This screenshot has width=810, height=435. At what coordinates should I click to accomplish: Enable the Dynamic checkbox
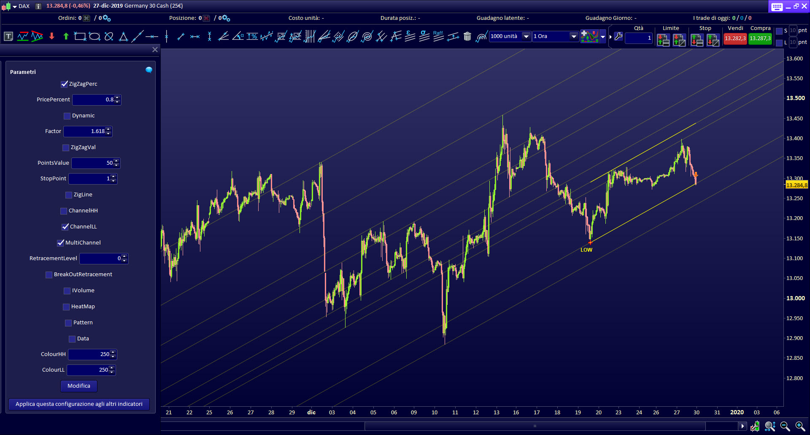pyautogui.click(x=67, y=116)
